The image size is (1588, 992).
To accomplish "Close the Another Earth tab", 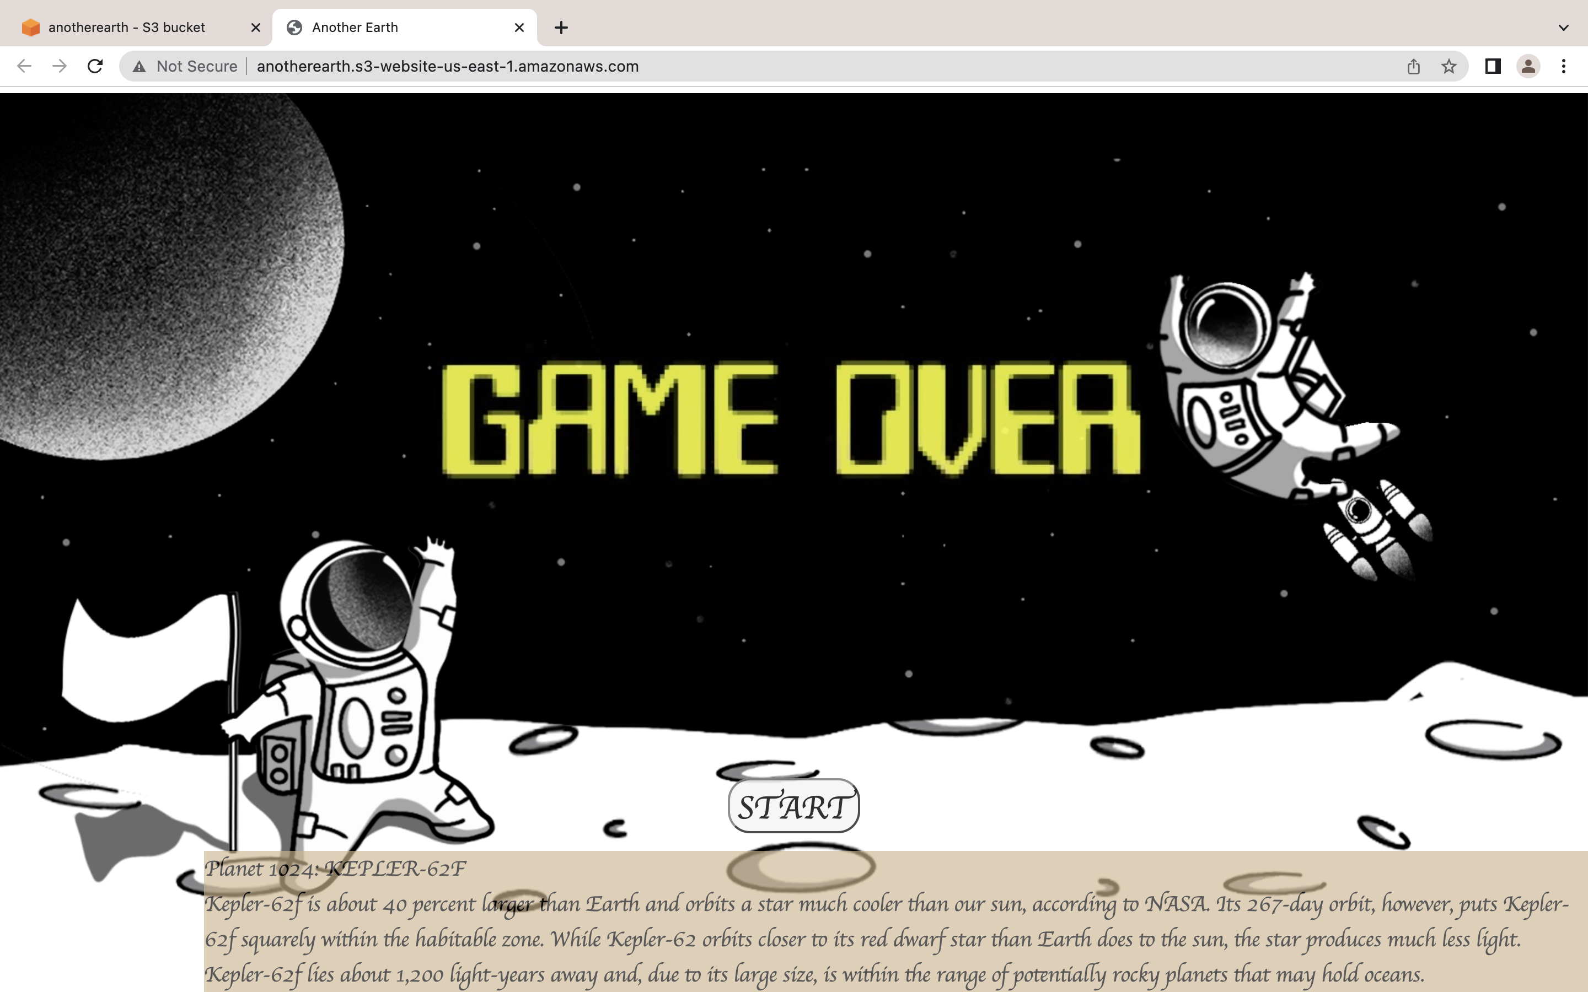I will click(x=519, y=28).
